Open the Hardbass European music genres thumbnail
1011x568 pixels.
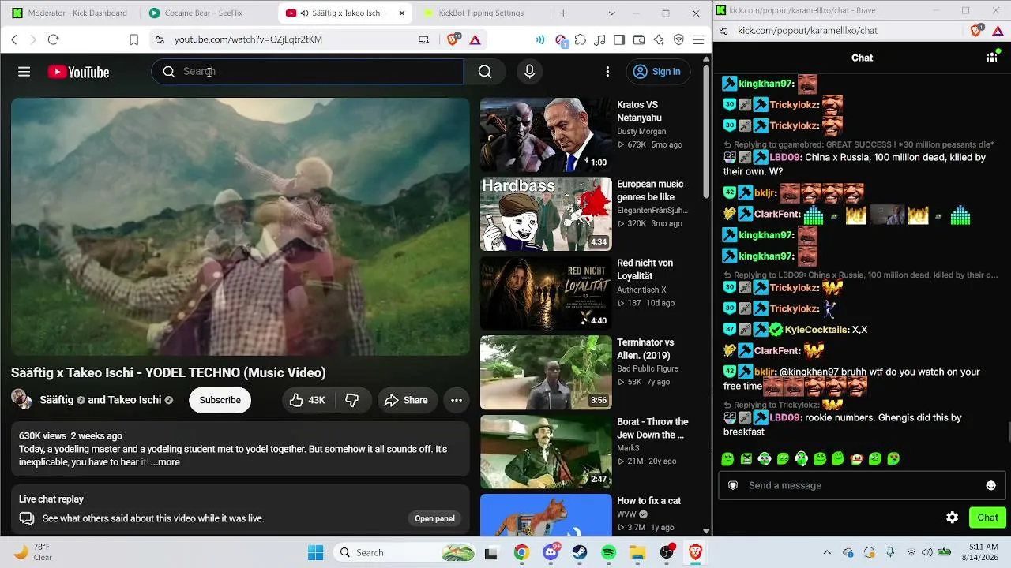click(x=546, y=214)
